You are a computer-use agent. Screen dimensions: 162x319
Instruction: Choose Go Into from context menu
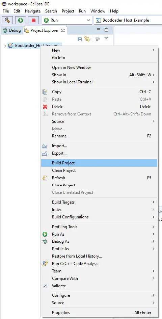coord(99,58)
